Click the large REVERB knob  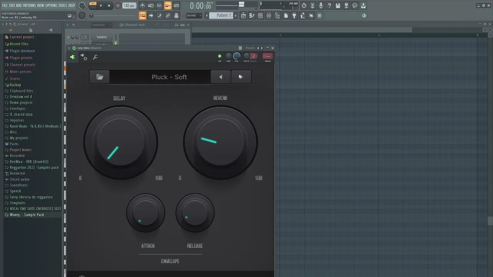(220, 142)
